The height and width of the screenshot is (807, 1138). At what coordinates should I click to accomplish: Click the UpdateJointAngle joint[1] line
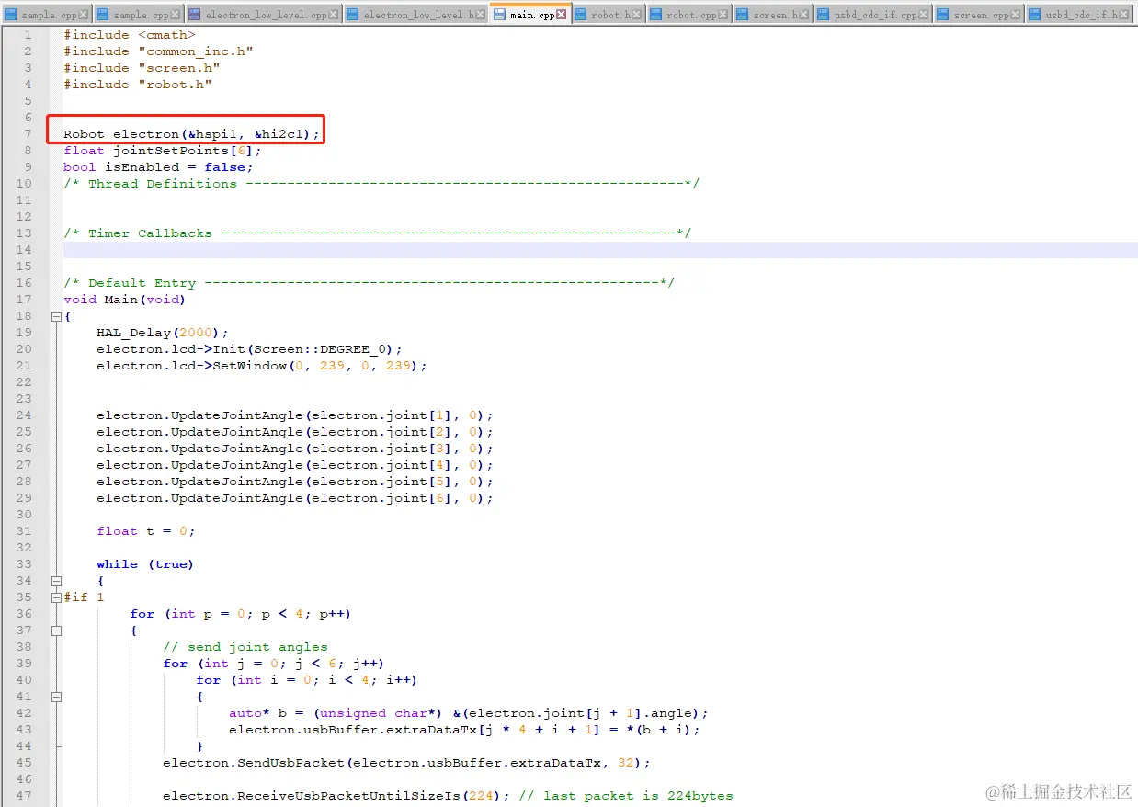pyautogui.click(x=295, y=415)
